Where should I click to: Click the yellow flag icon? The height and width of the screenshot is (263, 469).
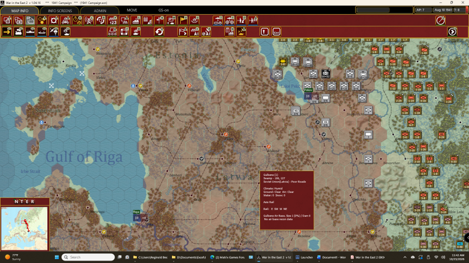[183, 21]
